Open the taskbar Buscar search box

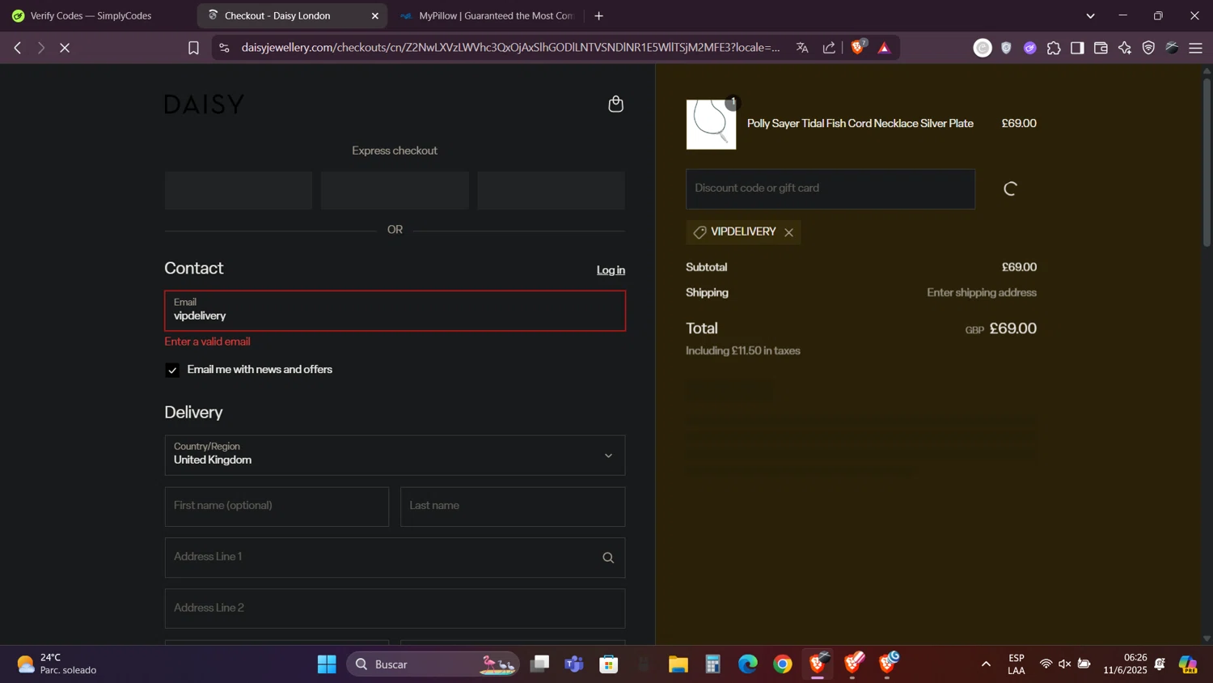click(x=433, y=664)
